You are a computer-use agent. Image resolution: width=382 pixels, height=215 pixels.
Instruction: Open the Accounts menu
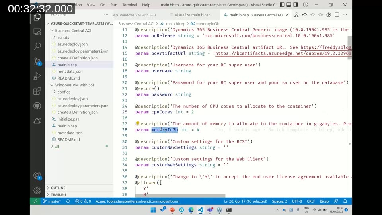tap(37, 176)
